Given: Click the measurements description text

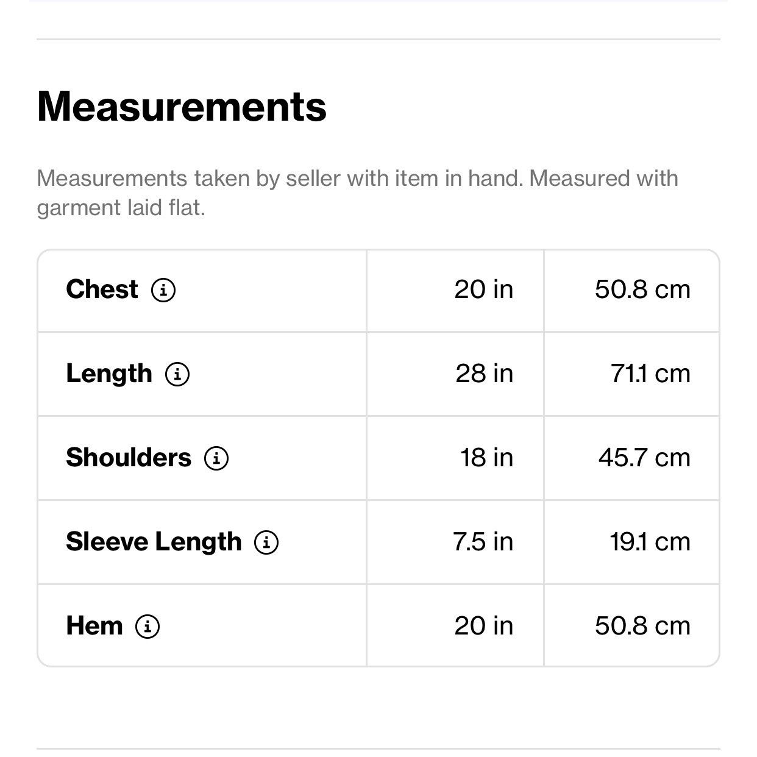Looking at the screenshot, I should [358, 193].
